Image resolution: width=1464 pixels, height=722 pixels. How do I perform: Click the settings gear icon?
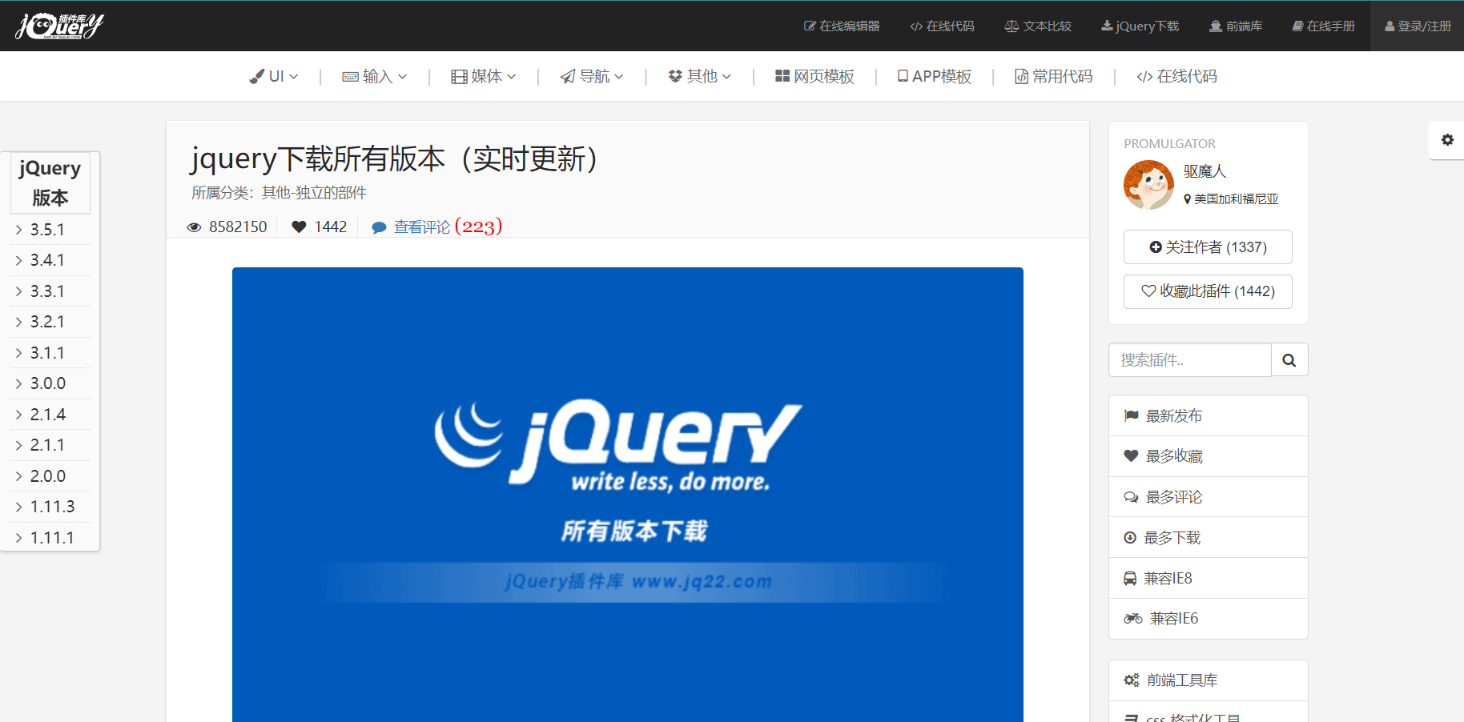point(1447,140)
